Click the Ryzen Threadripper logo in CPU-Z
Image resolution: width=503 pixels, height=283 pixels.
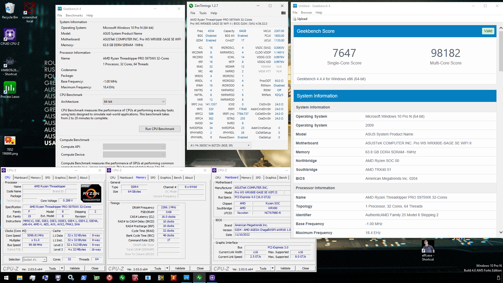[91, 193]
